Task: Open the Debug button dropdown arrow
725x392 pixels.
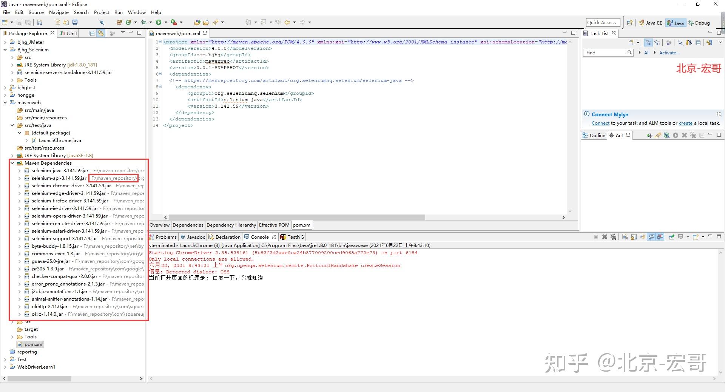Action: [x=151, y=23]
